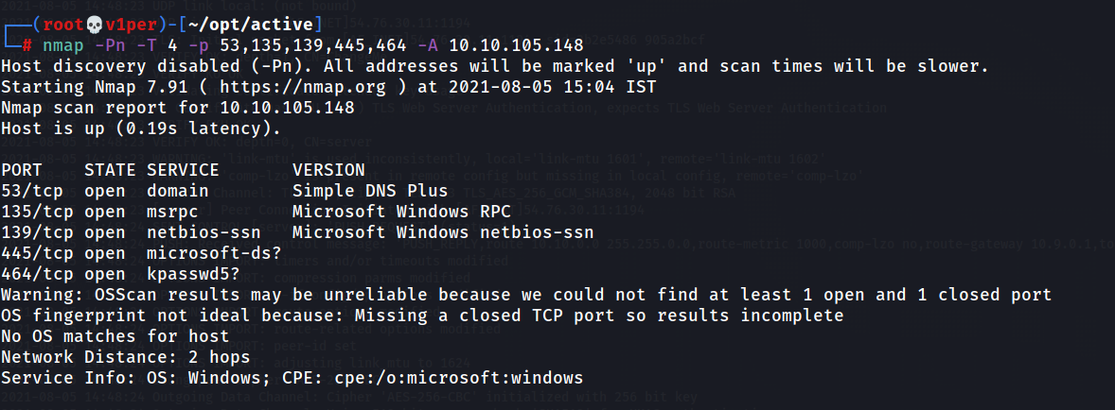Click the cpe:/o:microsoft:windows string
The image size is (1115, 410).
[459, 377]
